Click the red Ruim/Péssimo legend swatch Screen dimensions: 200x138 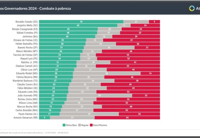91,125
